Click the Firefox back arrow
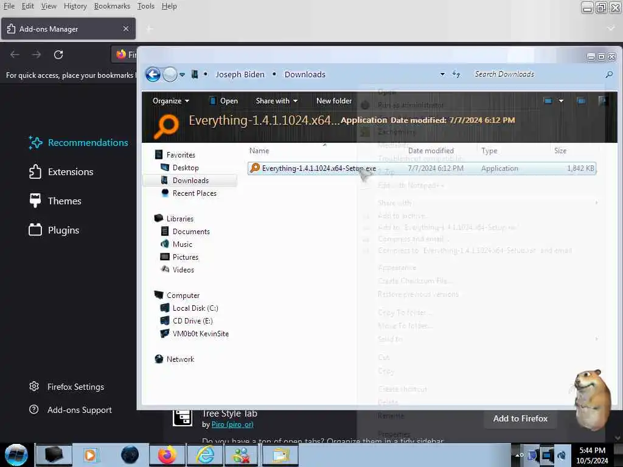The image size is (623, 467). pyautogui.click(x=15, y=54)
